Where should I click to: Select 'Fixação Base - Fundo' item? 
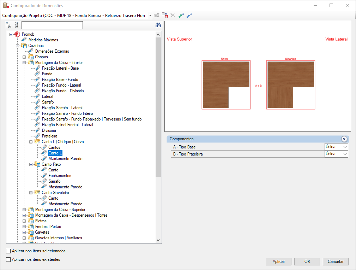60,80
